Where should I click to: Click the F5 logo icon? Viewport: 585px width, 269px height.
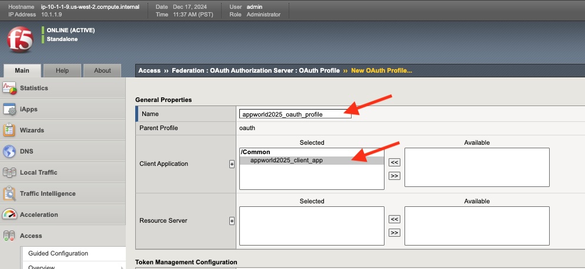click(20, 39)
